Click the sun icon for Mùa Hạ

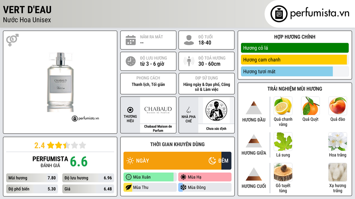[183, 177]
